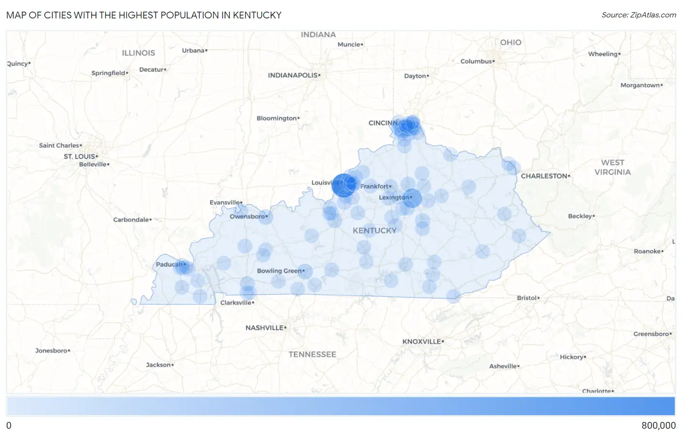Viewport: 682px width, 436px height.
Task: Click the Beckley city label
Action: click(580, 216)
